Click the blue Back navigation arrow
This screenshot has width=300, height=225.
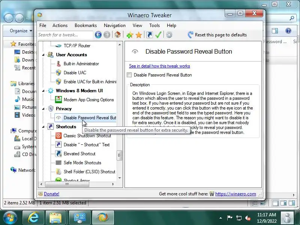point(98,35)
